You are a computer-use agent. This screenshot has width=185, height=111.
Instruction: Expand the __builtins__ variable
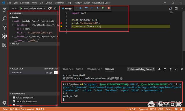13,25
